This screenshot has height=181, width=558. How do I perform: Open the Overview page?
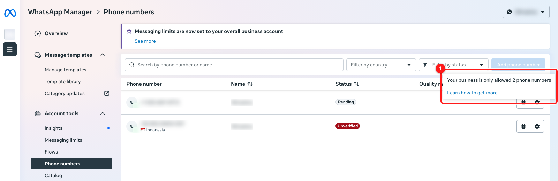click(x=56, y=33)
